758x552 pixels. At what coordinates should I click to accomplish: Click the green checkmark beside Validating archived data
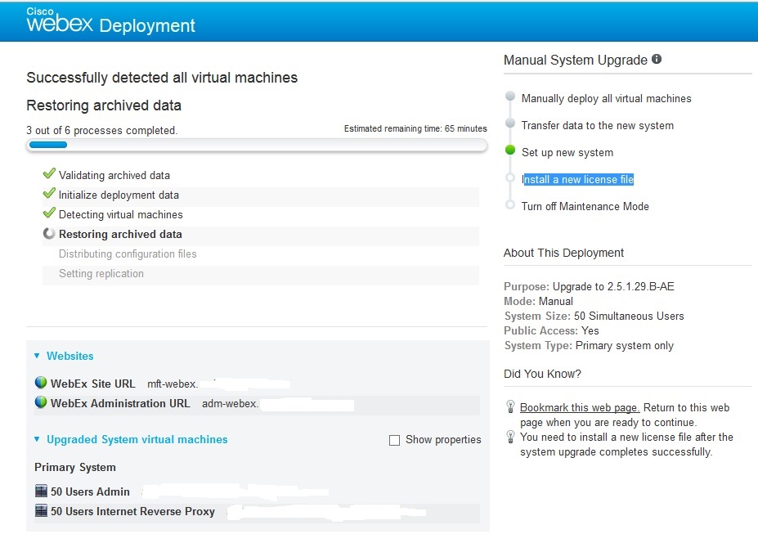49,173
